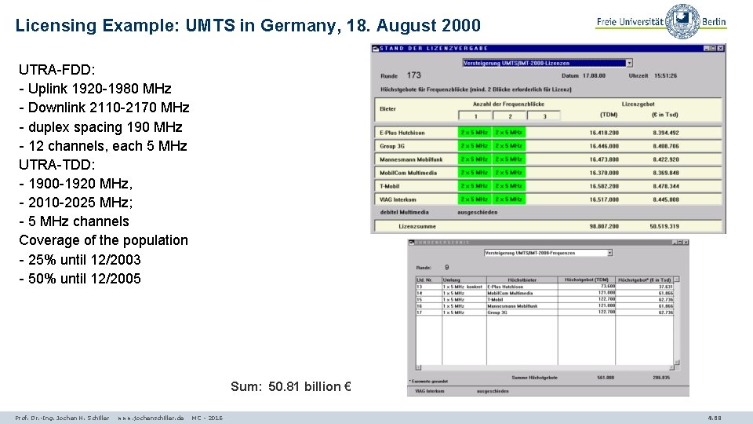Click the Höchstgebot value 73.600
The width and height of the screenshot is (753, 424).
pyautogui.click(x=607, y=286)
